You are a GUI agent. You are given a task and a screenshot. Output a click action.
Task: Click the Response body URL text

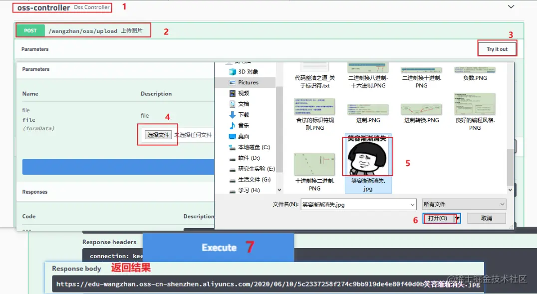tap(268, 284)
